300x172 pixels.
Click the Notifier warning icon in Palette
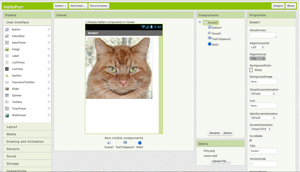(x=7, y=76)
